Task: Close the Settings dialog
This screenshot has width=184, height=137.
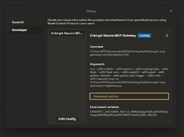Action: (171, 11)
